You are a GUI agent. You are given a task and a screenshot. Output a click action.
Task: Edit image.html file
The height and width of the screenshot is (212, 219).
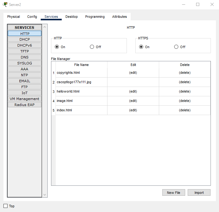pos(133,101)
